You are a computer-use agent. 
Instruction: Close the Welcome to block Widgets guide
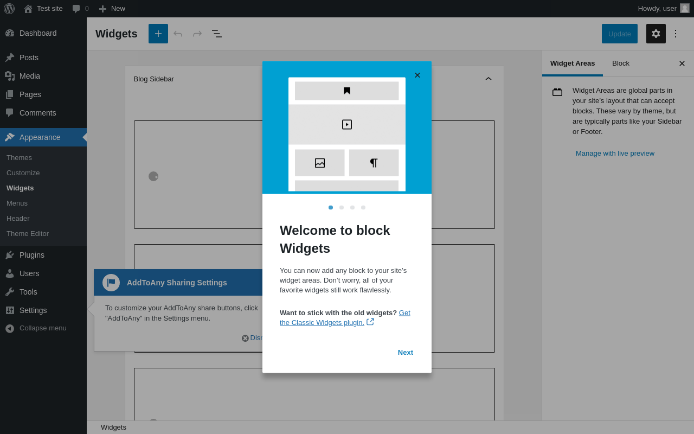coord(417,75)
